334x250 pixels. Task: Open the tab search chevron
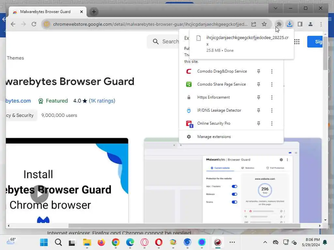pos(275,8)
